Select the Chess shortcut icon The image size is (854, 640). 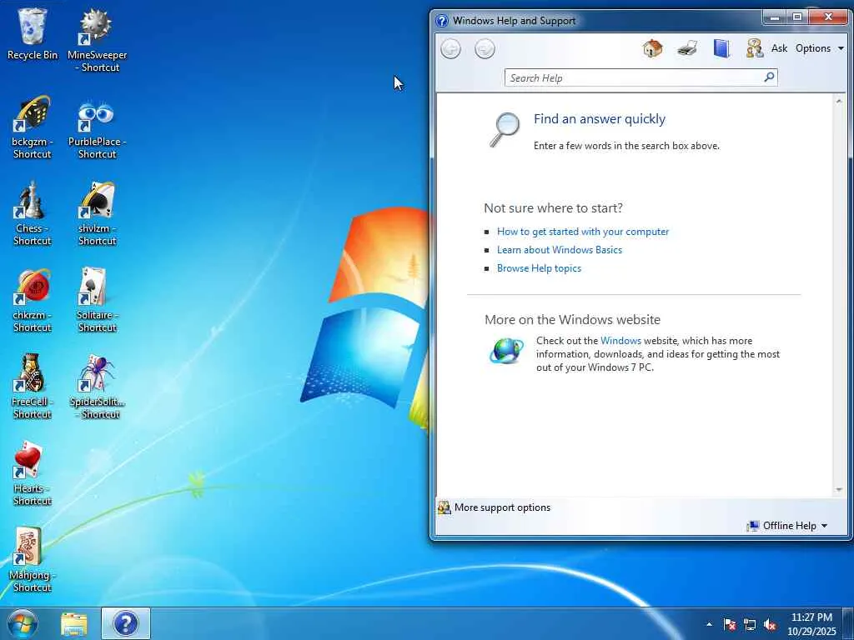(33, 213)
